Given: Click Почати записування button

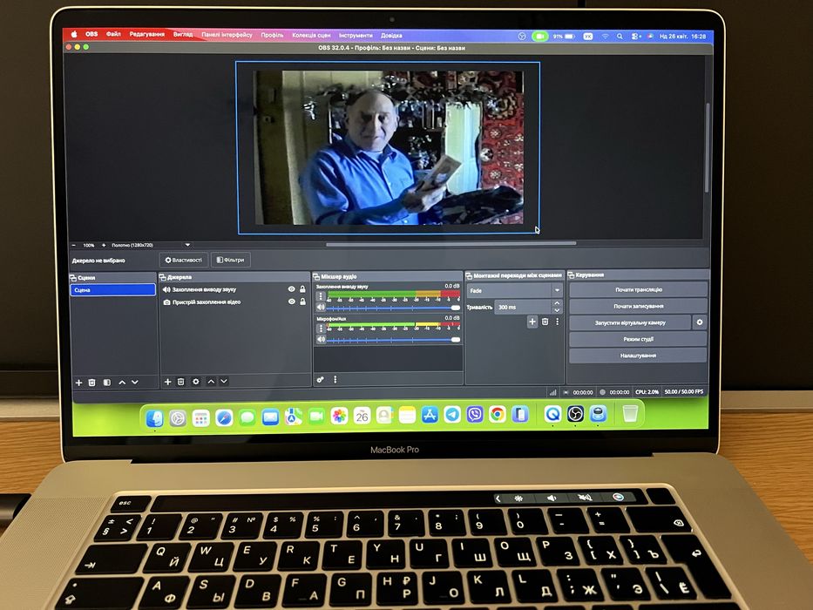Looking at the screenshot, I should (x=638, y=306).
